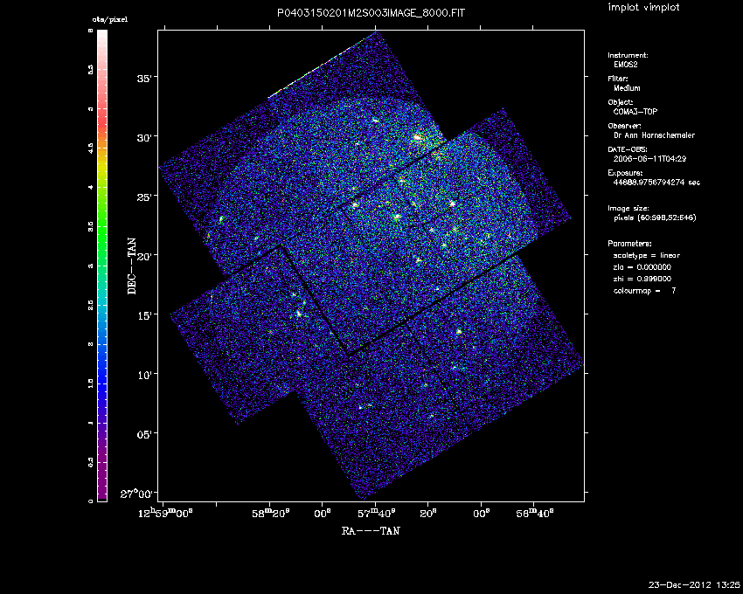Image resolution: width=743 pixels, height=594 pixels.
Task: Select the 'Image size:' heading
Action: pyautogui.click(x=628, y=209)
